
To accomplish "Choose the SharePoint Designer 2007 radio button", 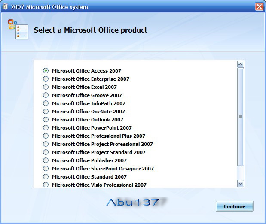I will pos(46,168).
